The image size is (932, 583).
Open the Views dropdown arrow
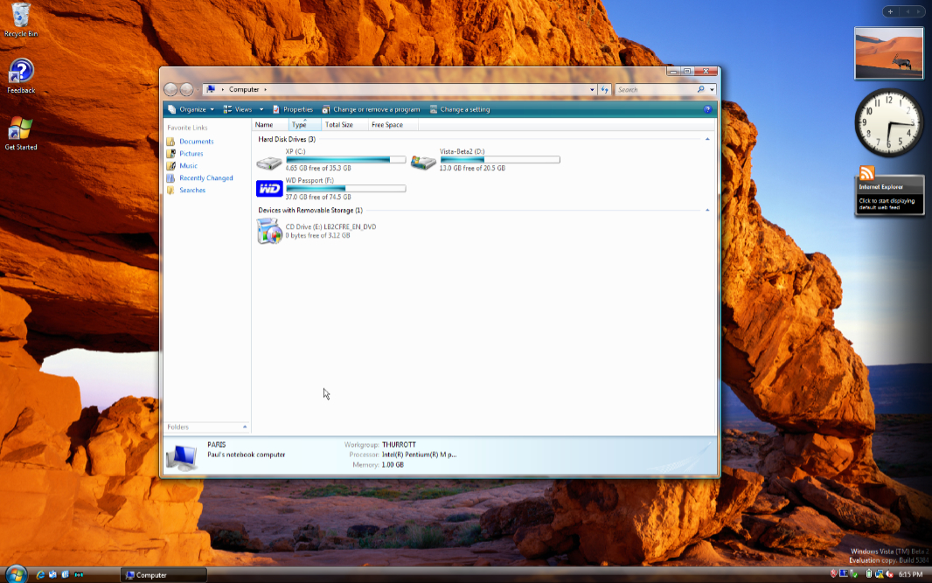click(261, 109)
